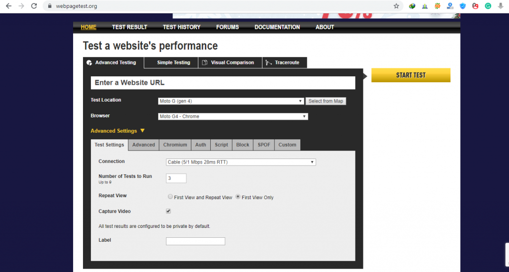Viewport: 509px width, 272px height.
Task: Collapse the Advanced Settings section
Action: pyautogui.click(x=117, y=131)
